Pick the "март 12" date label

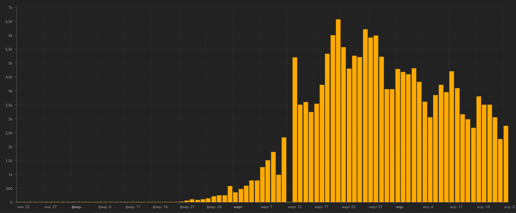[x=294, y=207]
